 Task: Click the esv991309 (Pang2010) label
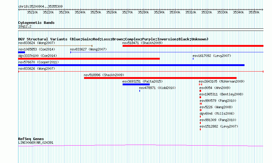tap(218, 120)
